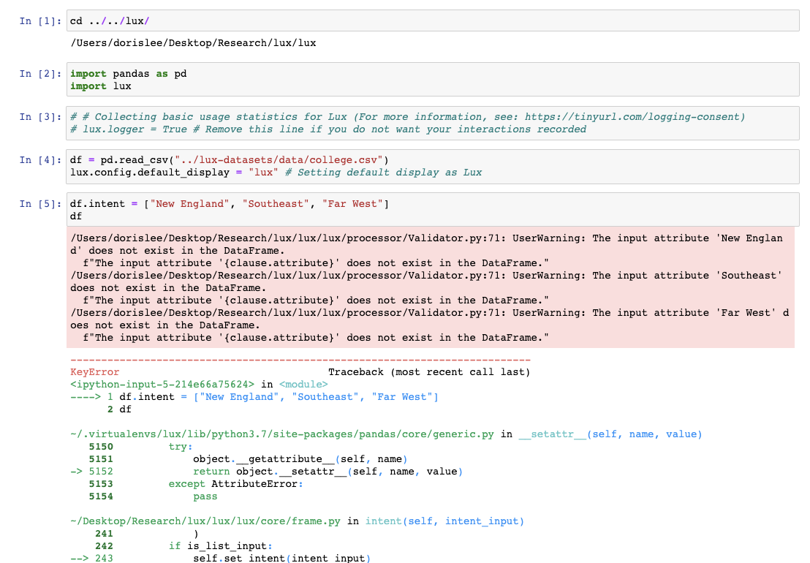Viewport: 810px width, 563px height.
Task: Click the '2 df' traceback line
Action: click(119, 409)
